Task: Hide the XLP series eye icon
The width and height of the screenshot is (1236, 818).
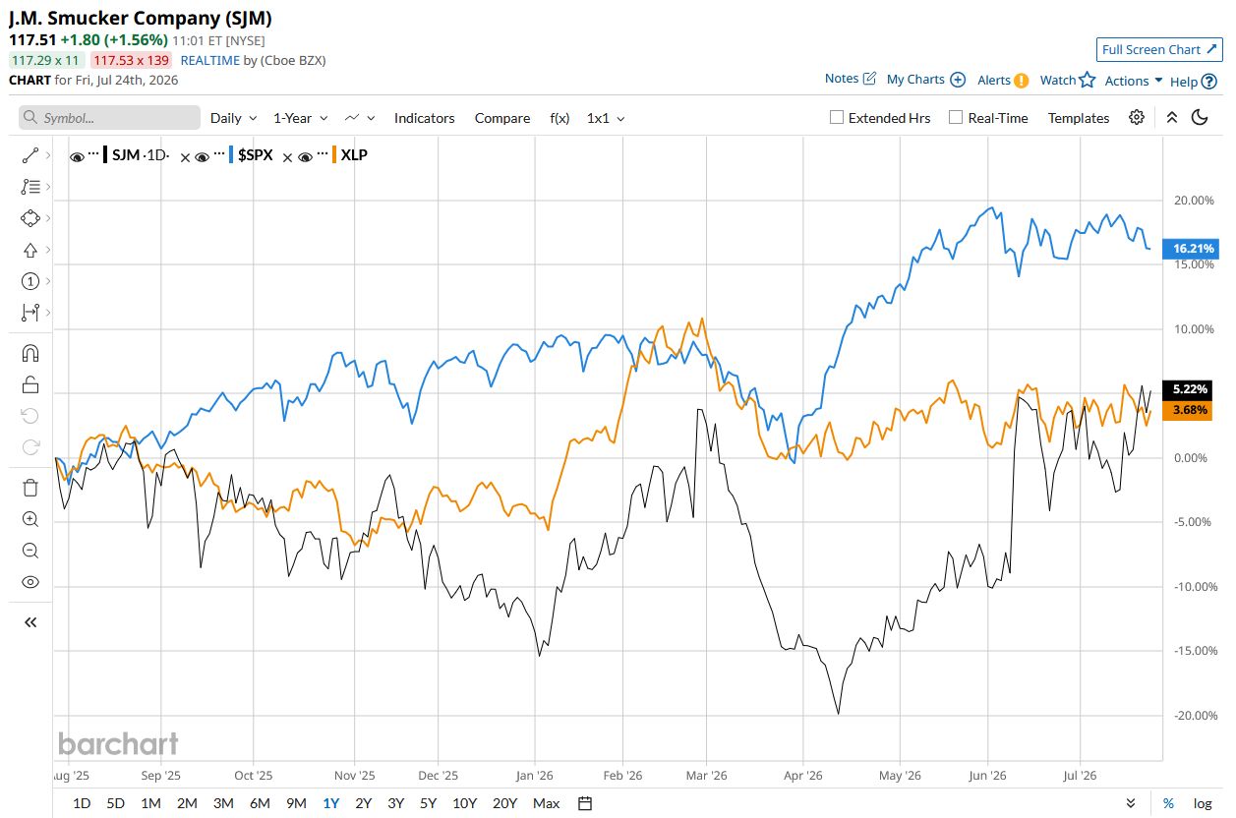Action: [x=305, y=156]
